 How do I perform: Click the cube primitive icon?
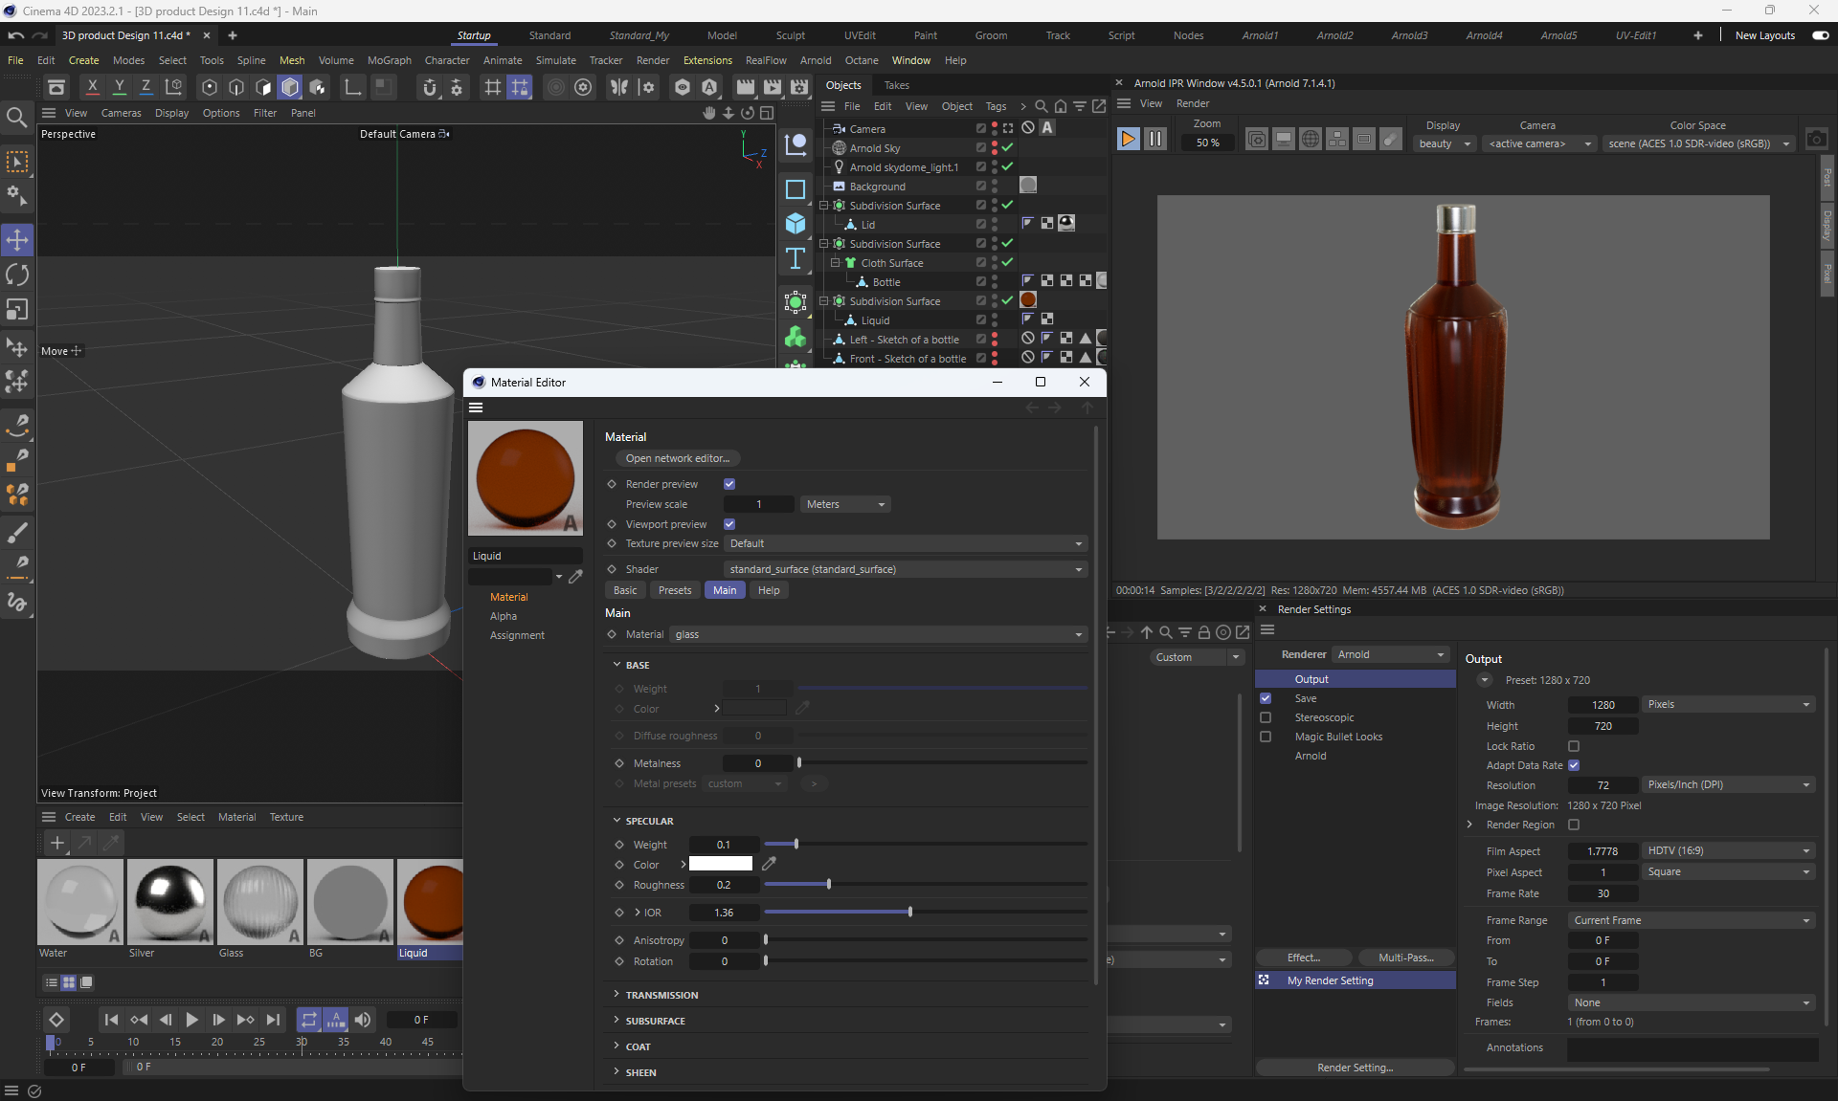(x=795, y=224)
